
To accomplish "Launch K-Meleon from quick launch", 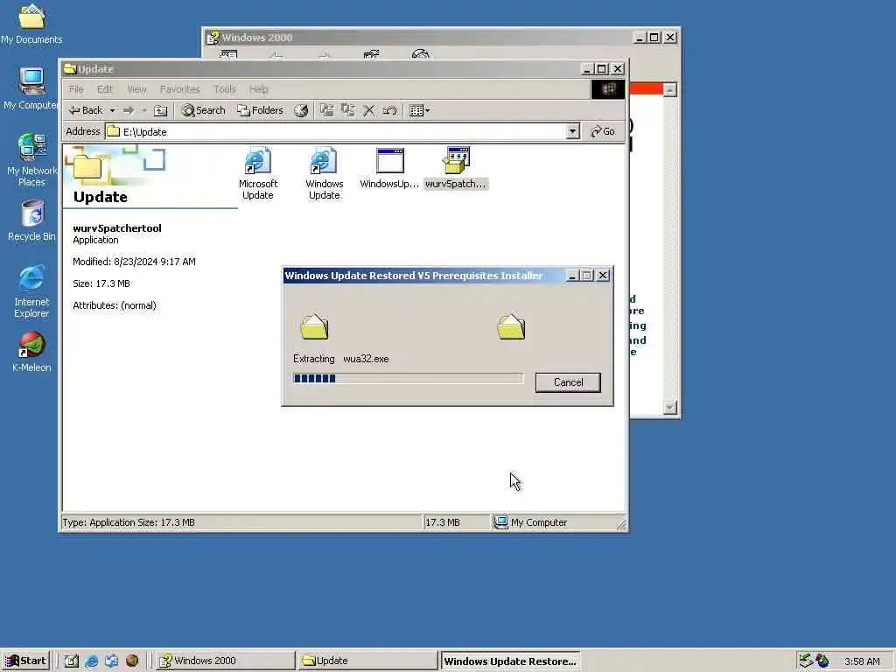I will coord(132,661).
